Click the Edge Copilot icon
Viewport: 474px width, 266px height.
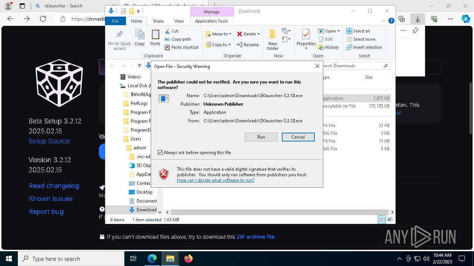click(465, 19)
